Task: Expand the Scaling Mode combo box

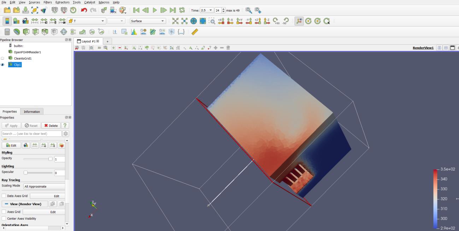Action: pos(44,186)
